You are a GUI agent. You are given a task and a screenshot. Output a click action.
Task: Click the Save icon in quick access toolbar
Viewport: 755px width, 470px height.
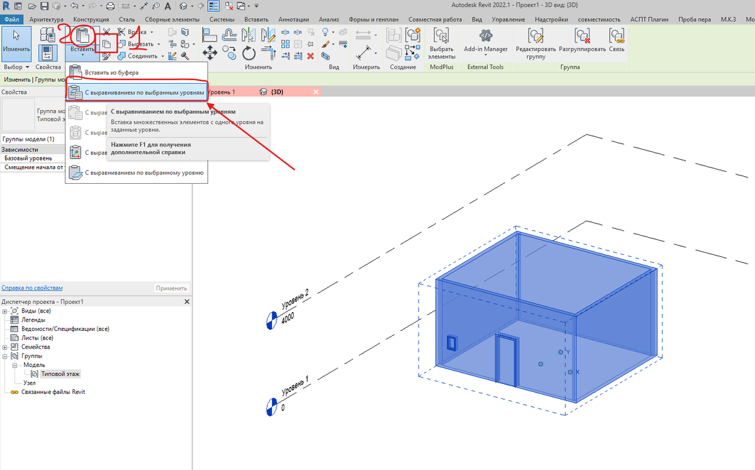tap(45, 6)
